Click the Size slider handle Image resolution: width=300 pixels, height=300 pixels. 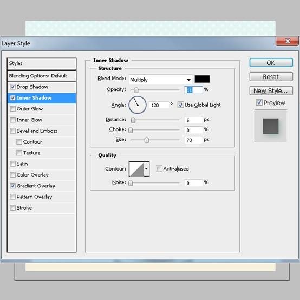click(146, 140)
